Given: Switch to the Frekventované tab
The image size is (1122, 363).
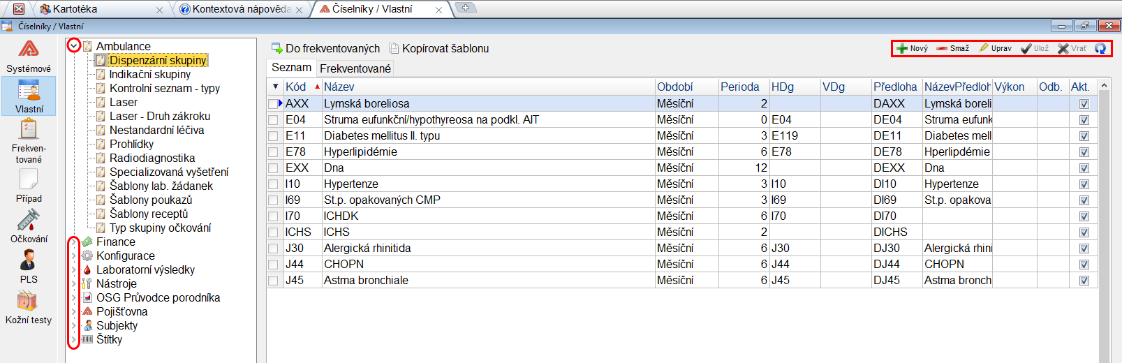Looking at the screenshot, I should coord(355,68).
